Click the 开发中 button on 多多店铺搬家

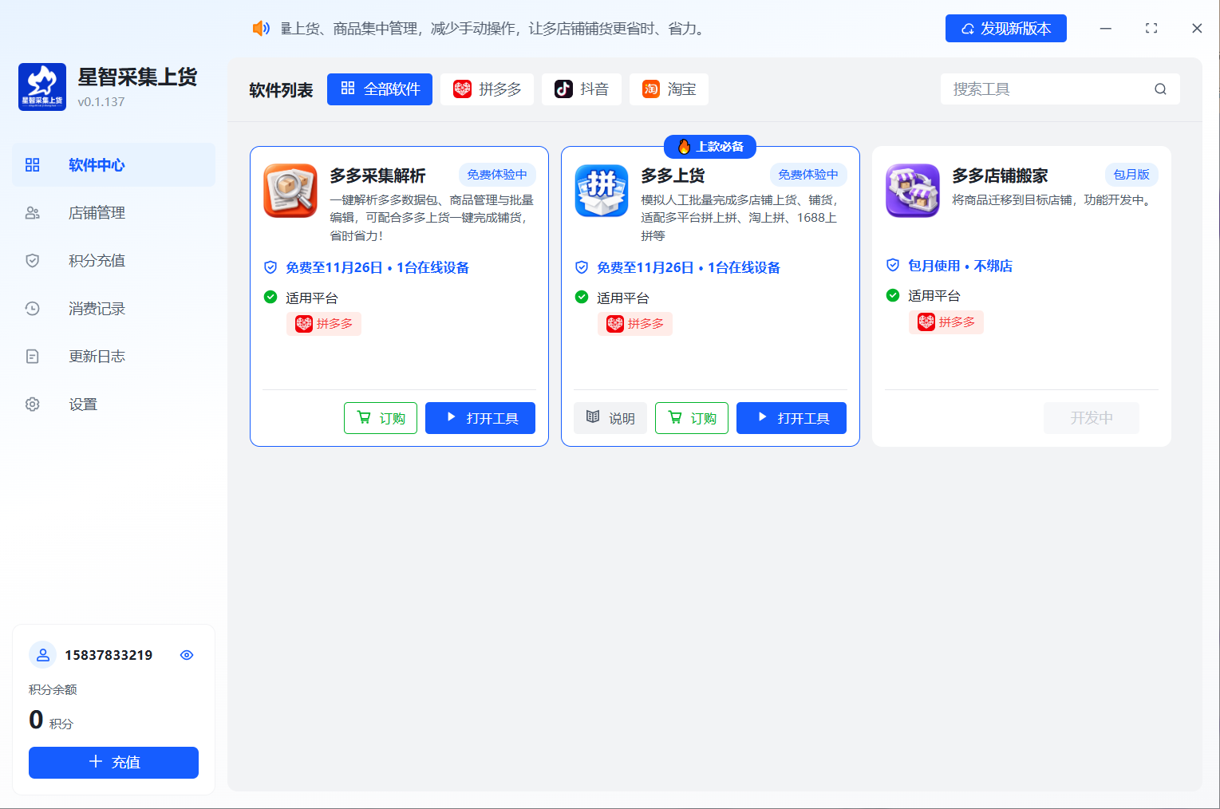(x=1092, y=418)
